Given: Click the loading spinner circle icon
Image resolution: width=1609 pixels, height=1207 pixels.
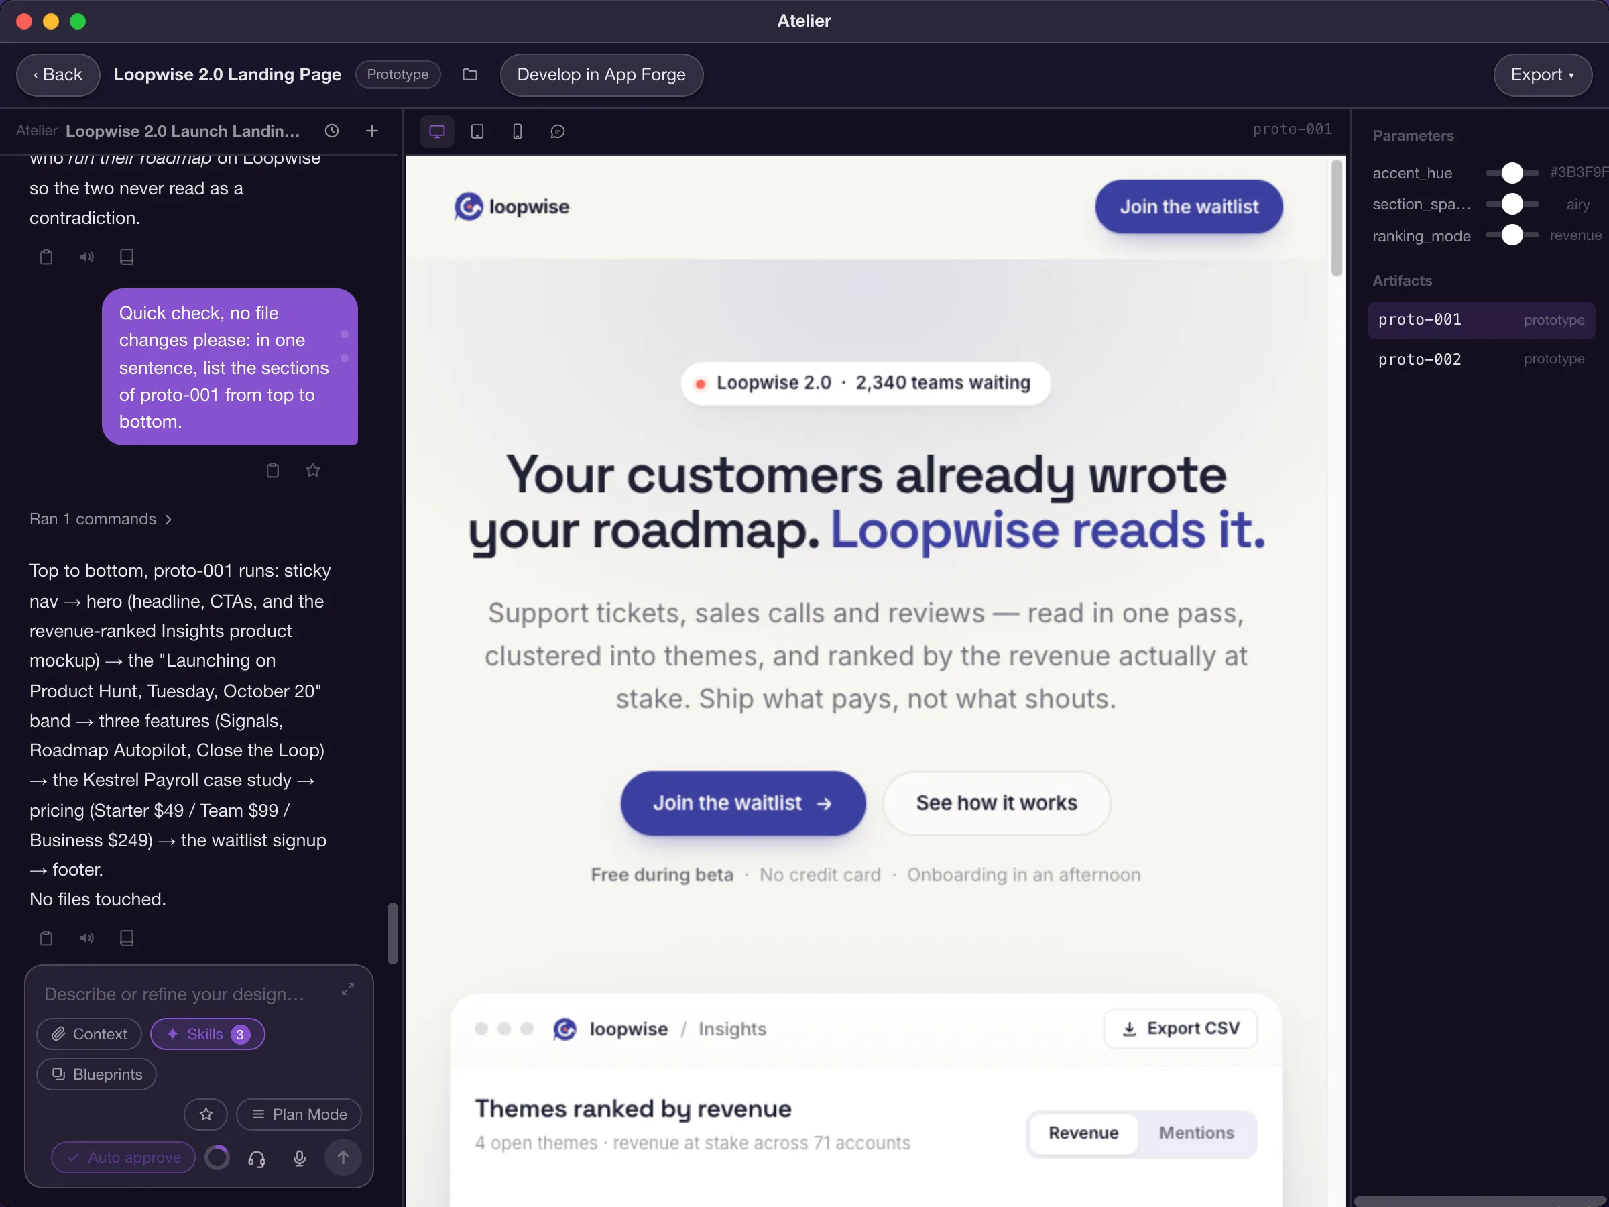Looking at the screenshot, I should coord(217,1157).
